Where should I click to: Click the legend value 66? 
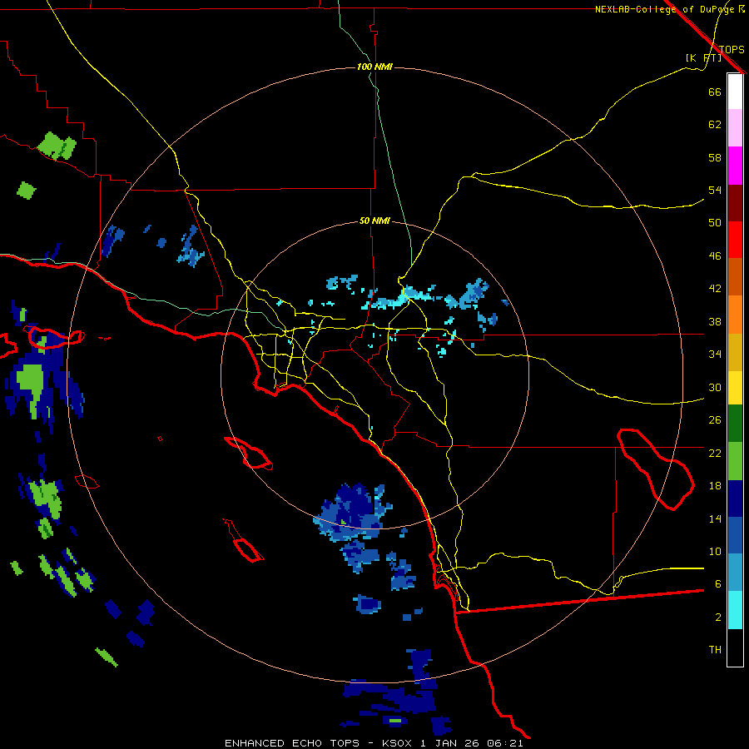point(715,92)
